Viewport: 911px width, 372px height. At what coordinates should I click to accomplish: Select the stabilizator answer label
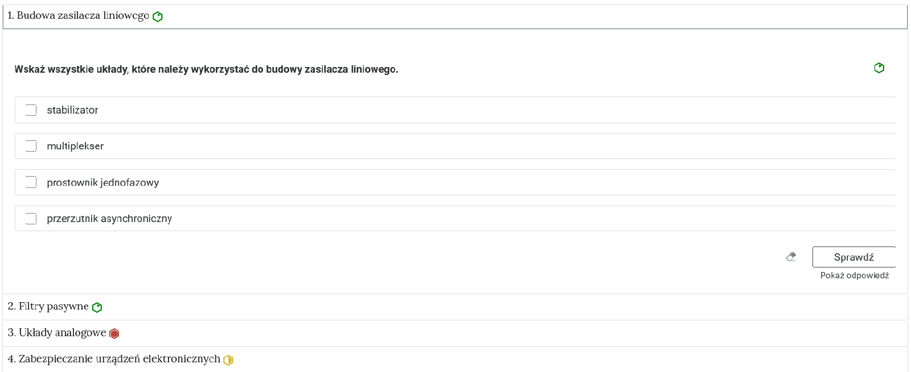pyautogui.click(x=72, y=110)
